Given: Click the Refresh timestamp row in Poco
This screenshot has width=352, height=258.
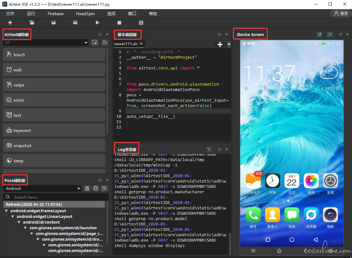Looking at the screenshot, I should click(54, 204).
